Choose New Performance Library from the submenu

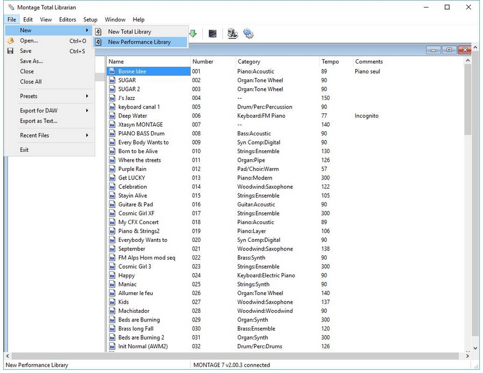[139, 42]
